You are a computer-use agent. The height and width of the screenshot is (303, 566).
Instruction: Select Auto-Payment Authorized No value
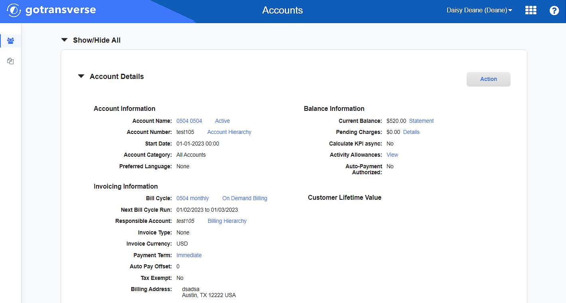(x=390, y=166)
